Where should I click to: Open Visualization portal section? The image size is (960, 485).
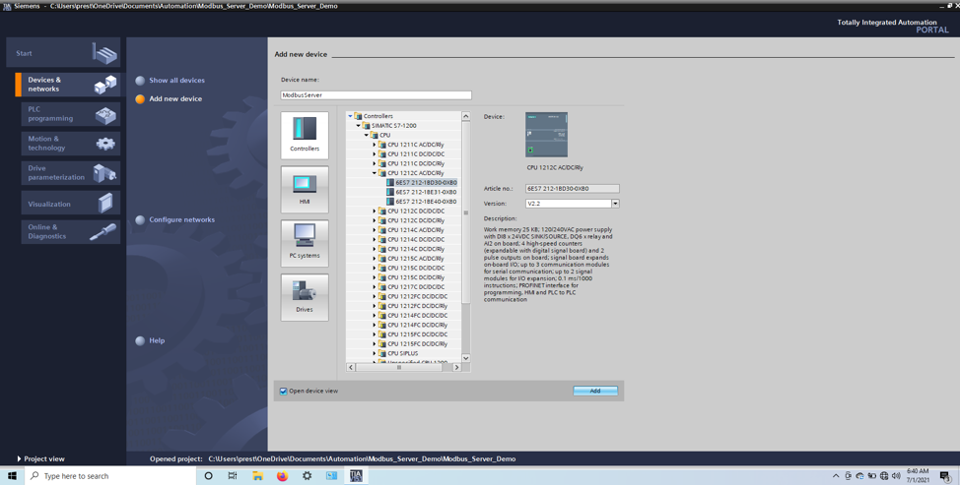tap(70, 204)
